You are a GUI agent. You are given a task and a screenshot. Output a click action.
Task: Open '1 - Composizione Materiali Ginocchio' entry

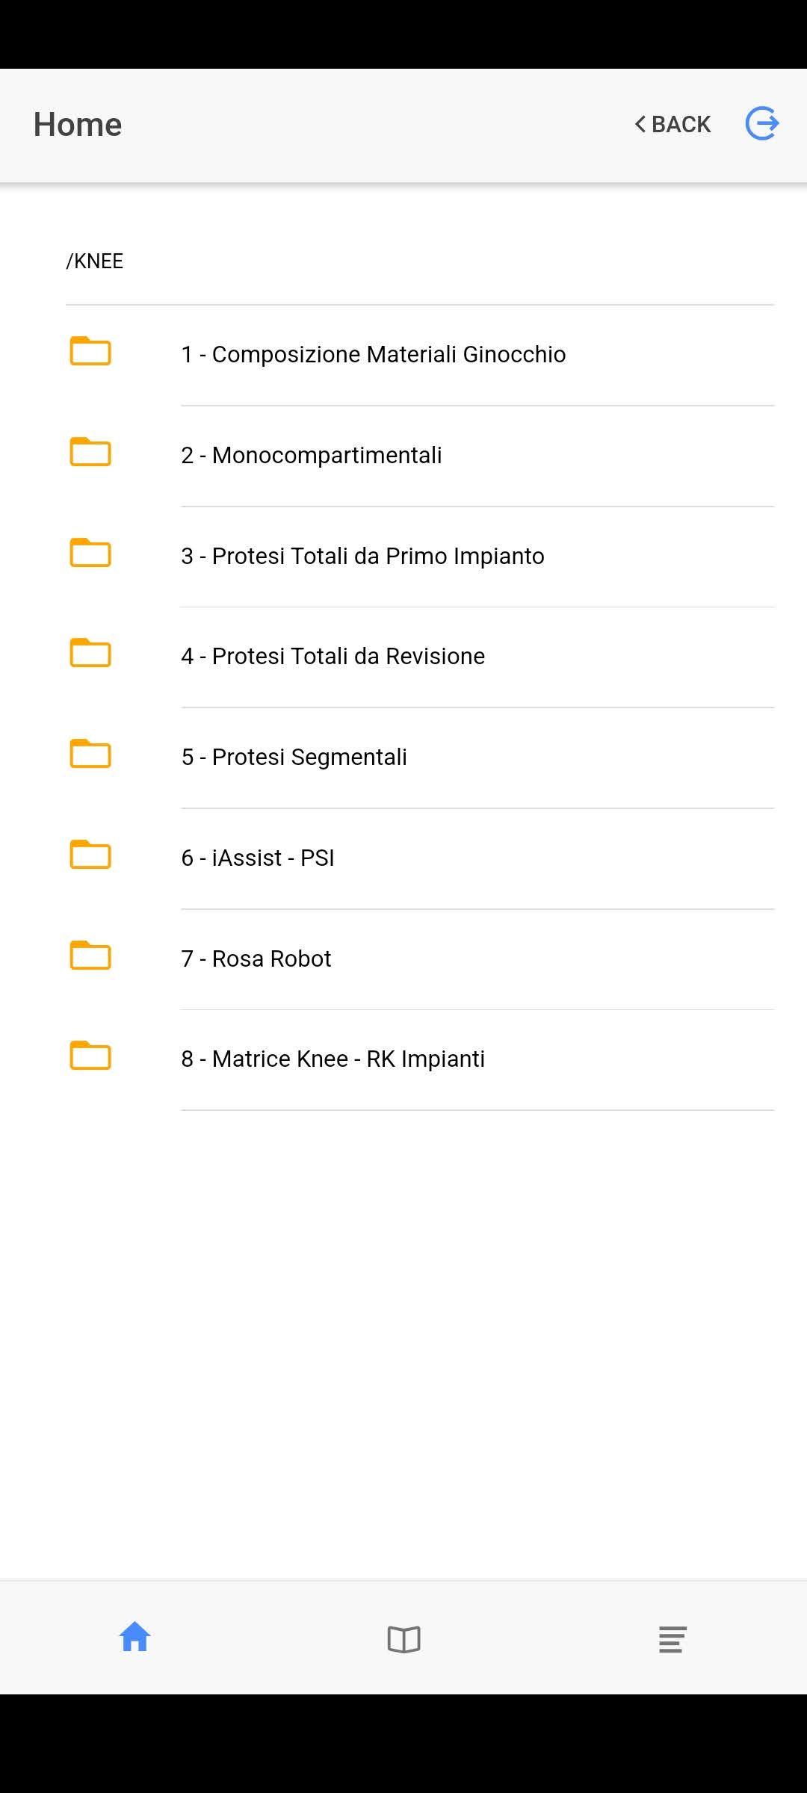pos(374,354)
